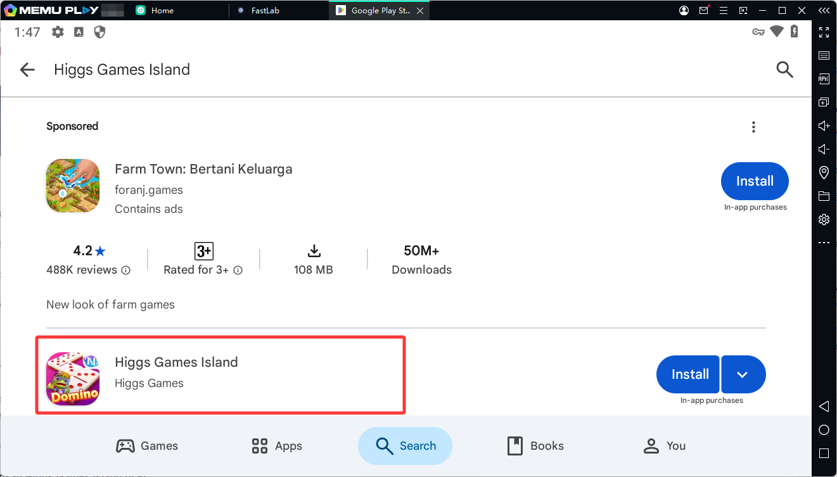837x477 pixels.
Task: Open Android settings gear in status bar
Action: point(58,32)
